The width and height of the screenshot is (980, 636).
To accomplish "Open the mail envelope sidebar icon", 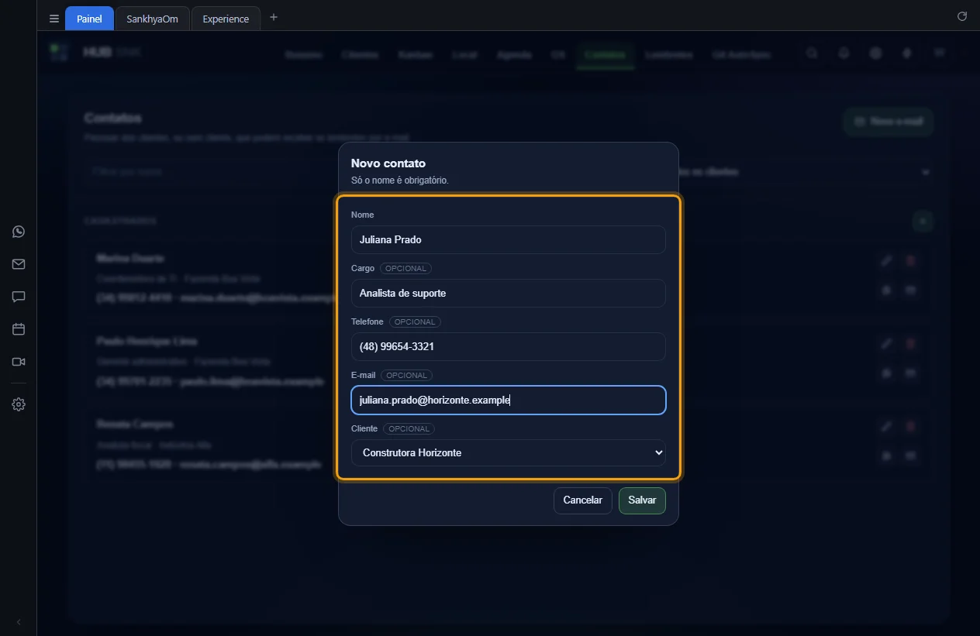I will click(19, 264).
